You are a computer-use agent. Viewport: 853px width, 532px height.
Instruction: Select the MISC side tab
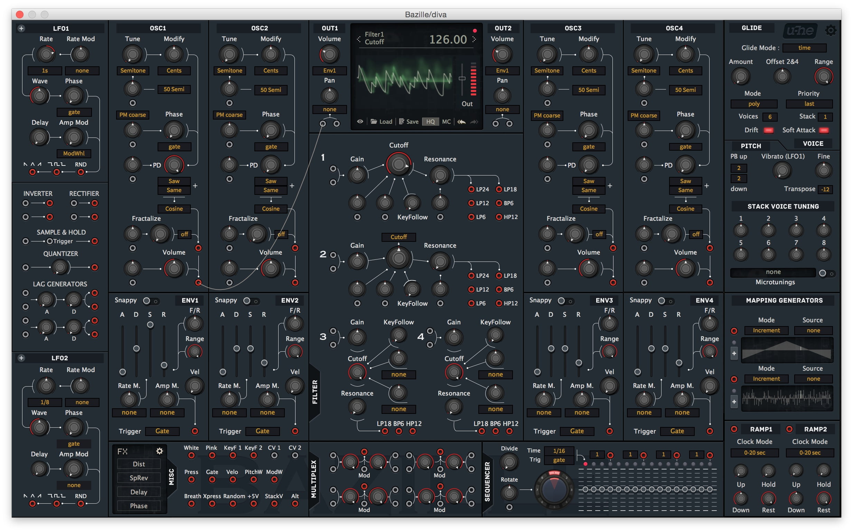172,477
